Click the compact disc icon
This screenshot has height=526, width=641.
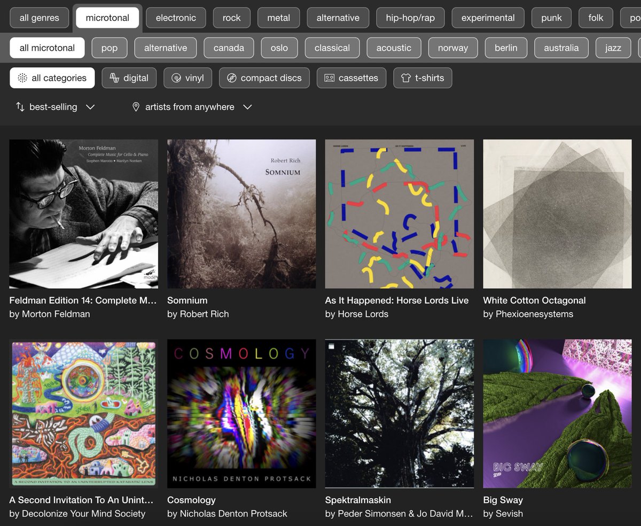coord(232,78)
